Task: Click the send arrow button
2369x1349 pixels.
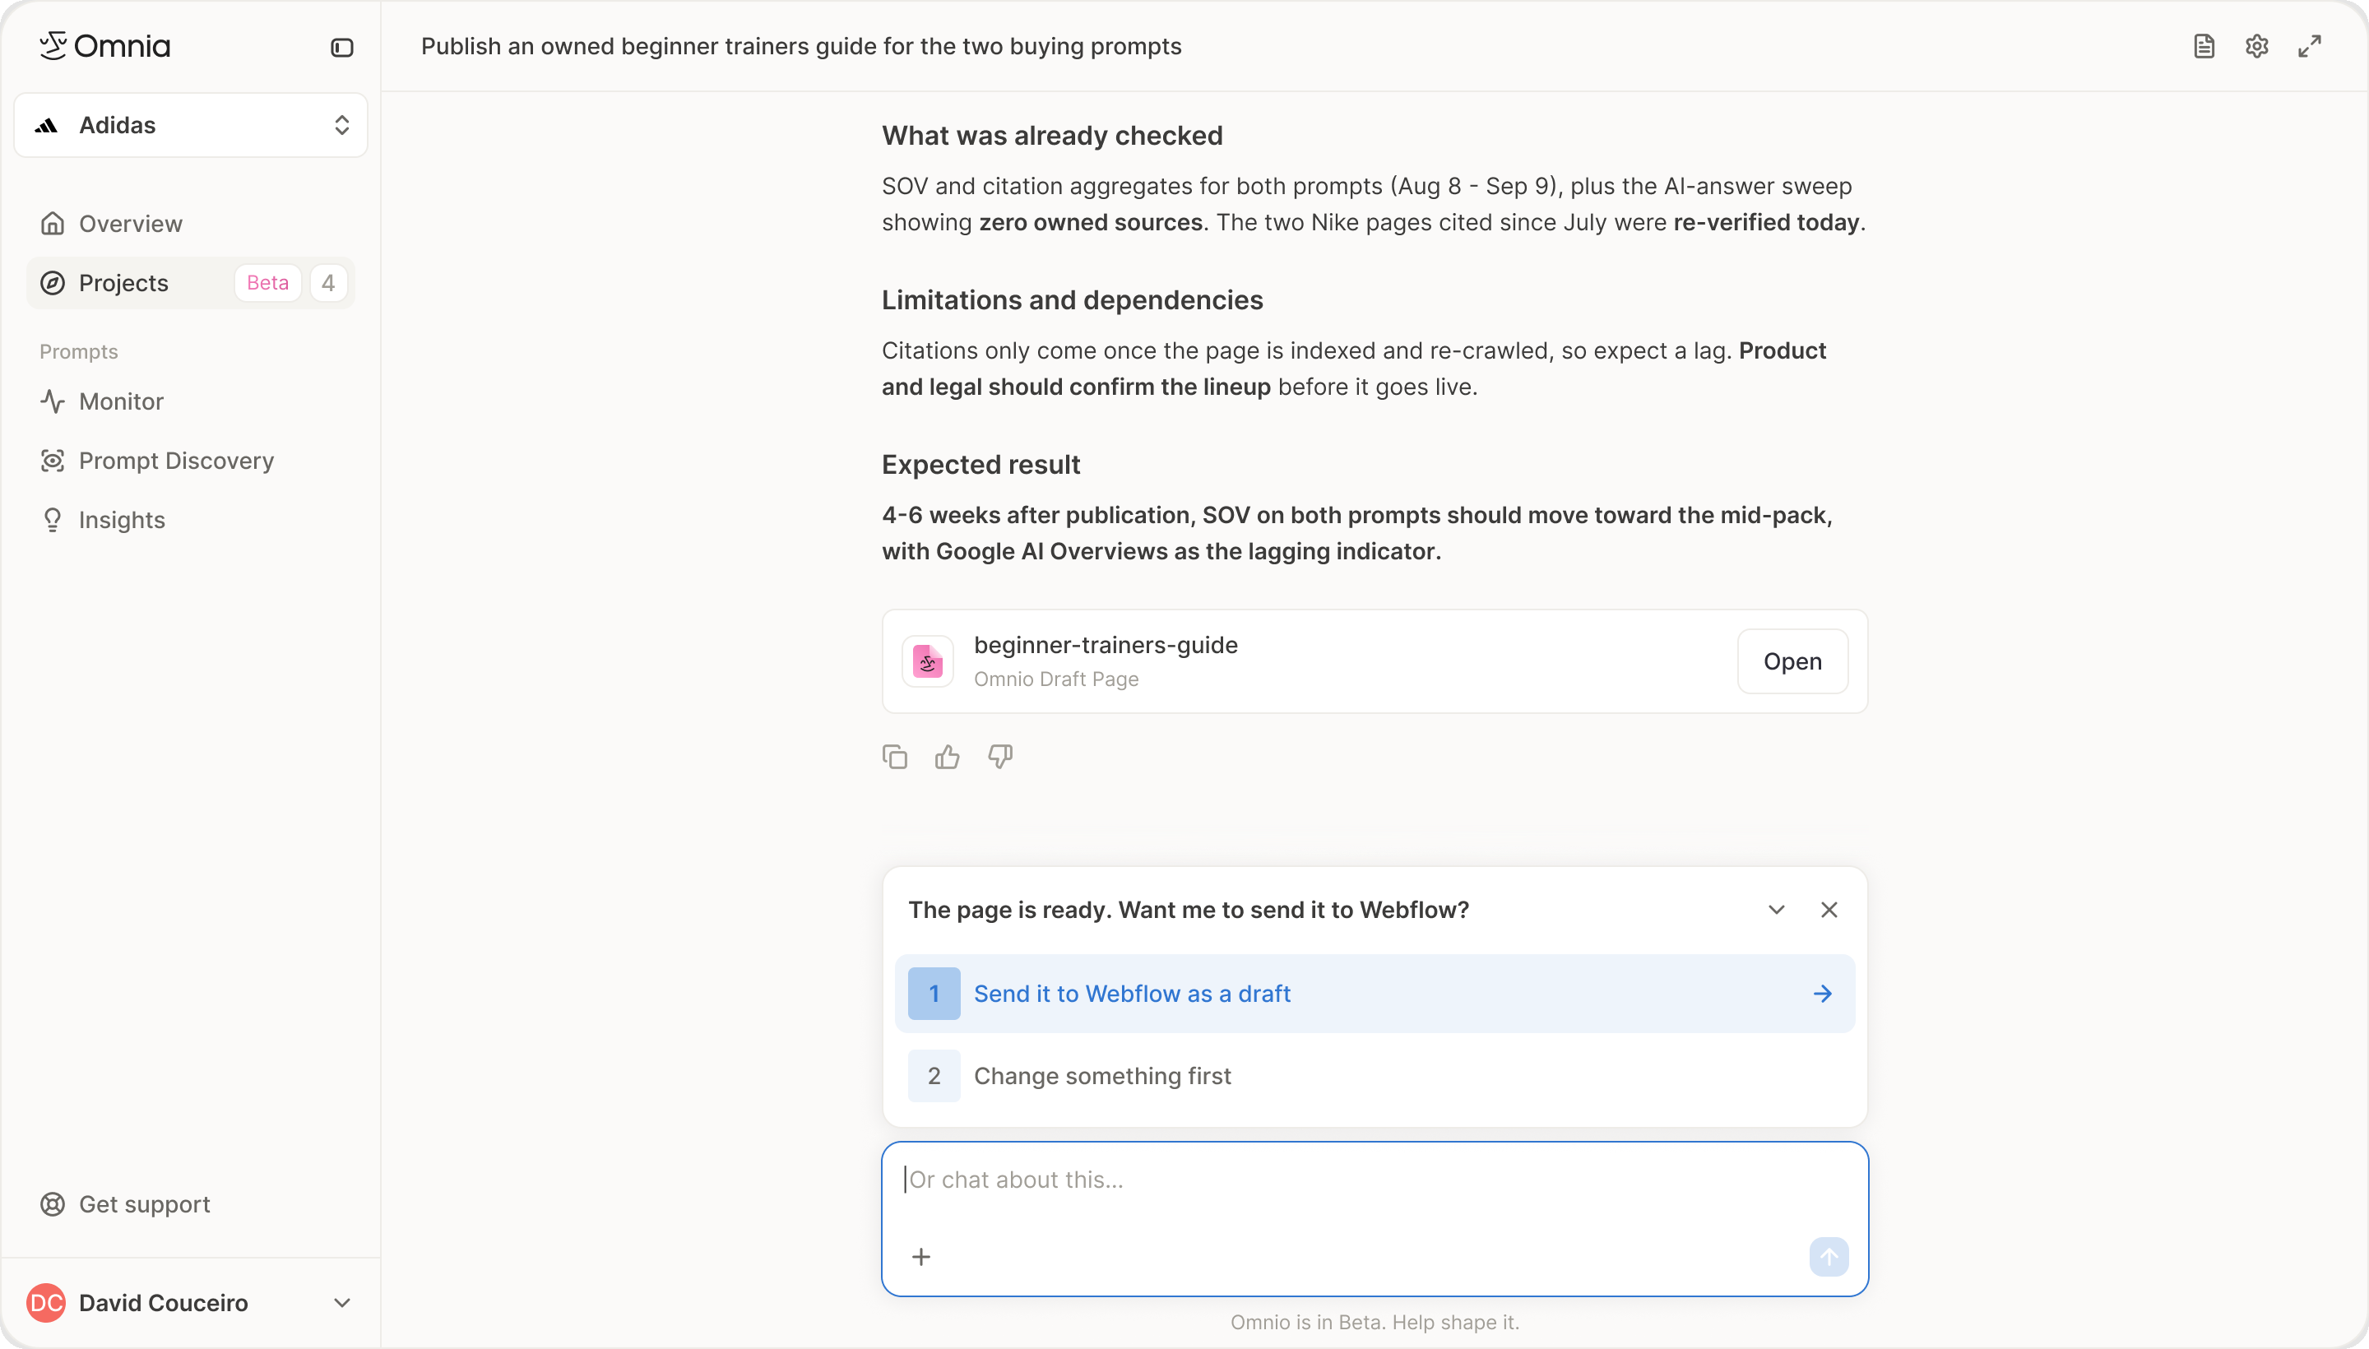Action: tap(1829, 1256)
